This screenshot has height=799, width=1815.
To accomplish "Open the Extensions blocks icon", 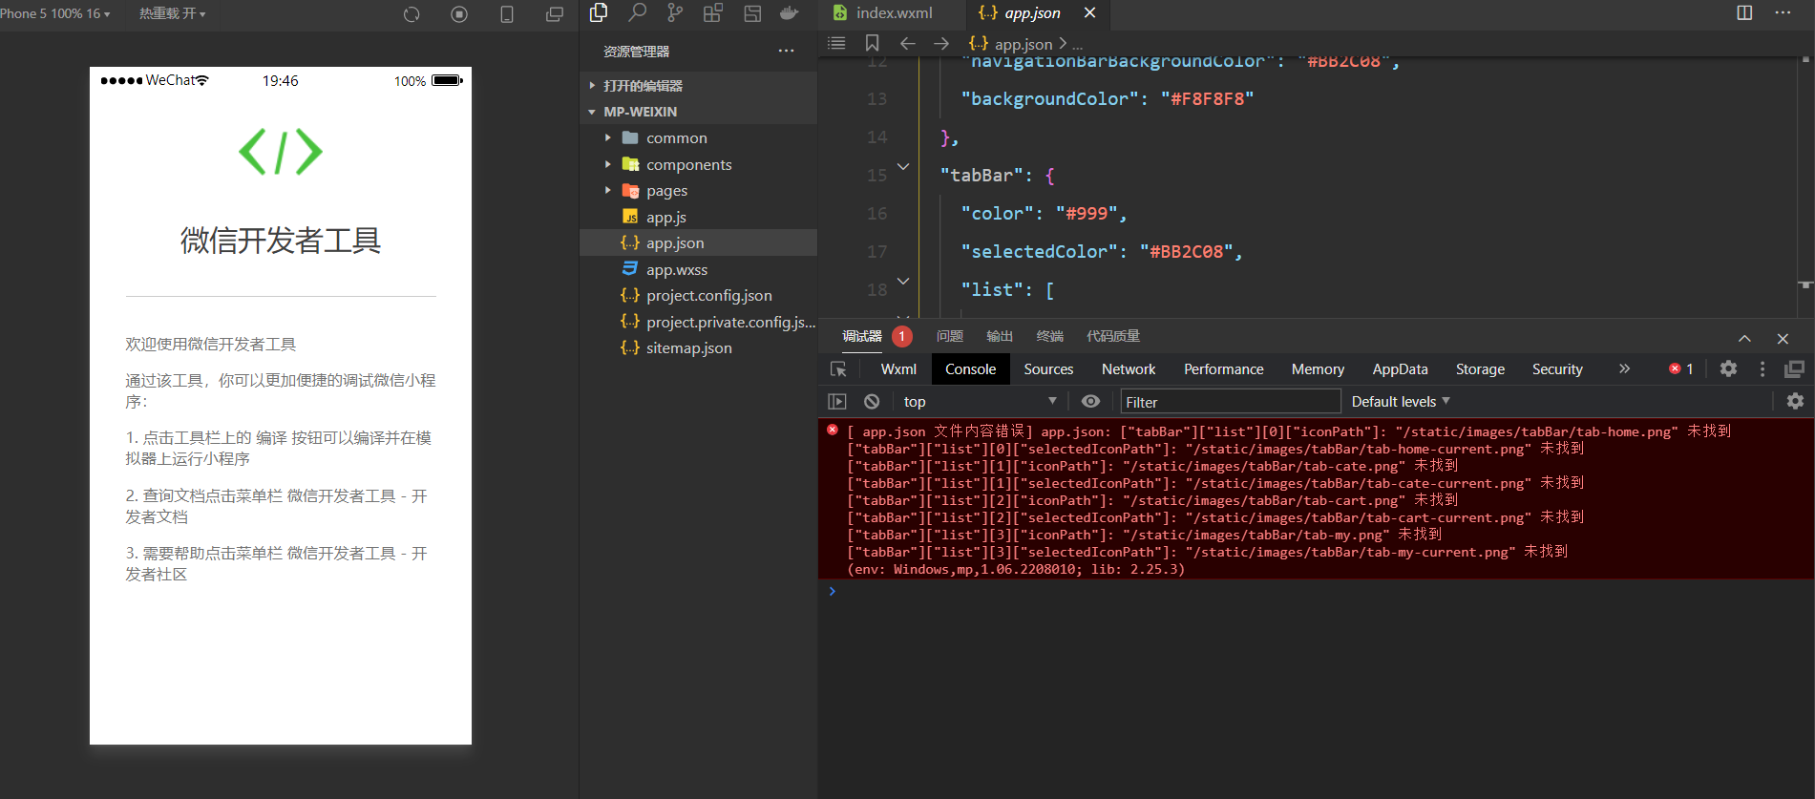I will pyautogui.click(x=713, y=12).
